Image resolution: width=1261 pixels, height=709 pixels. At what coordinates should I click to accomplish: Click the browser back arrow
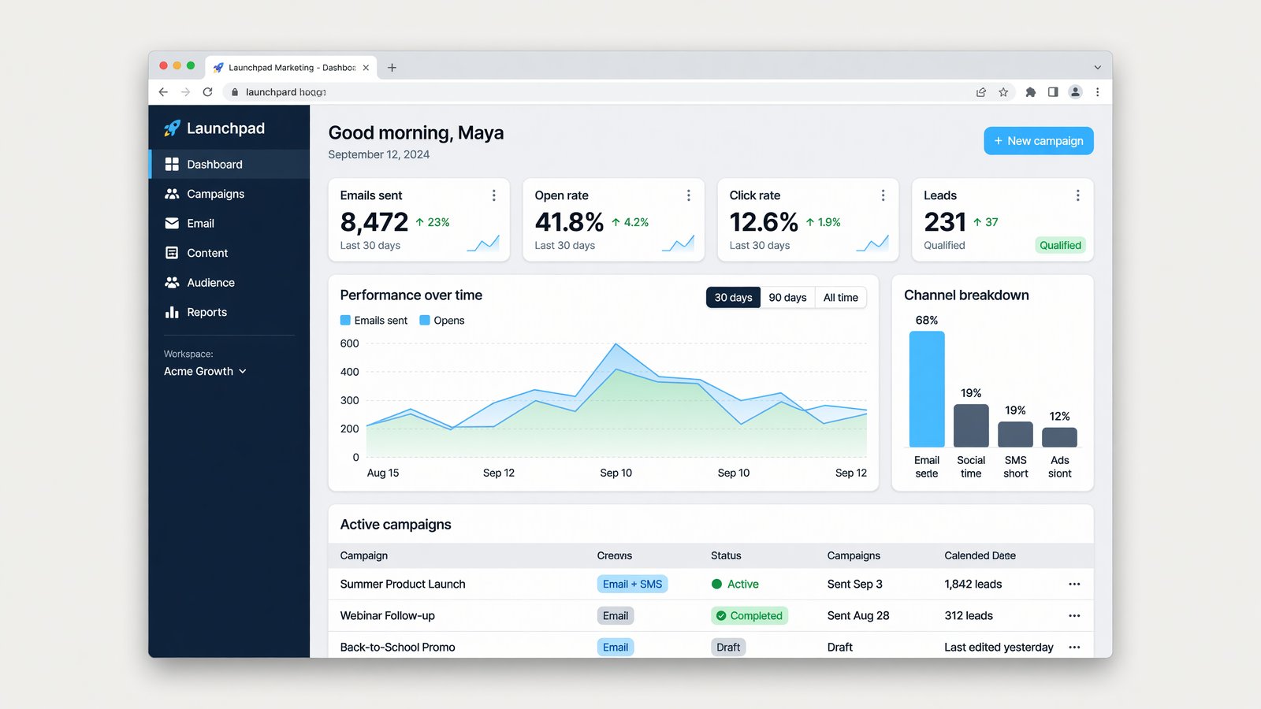[x=163, y=92]
